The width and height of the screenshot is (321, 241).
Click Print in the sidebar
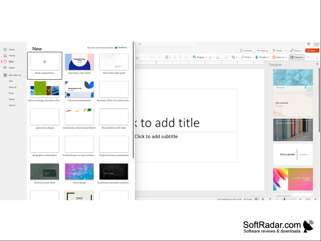coord(11,93)
